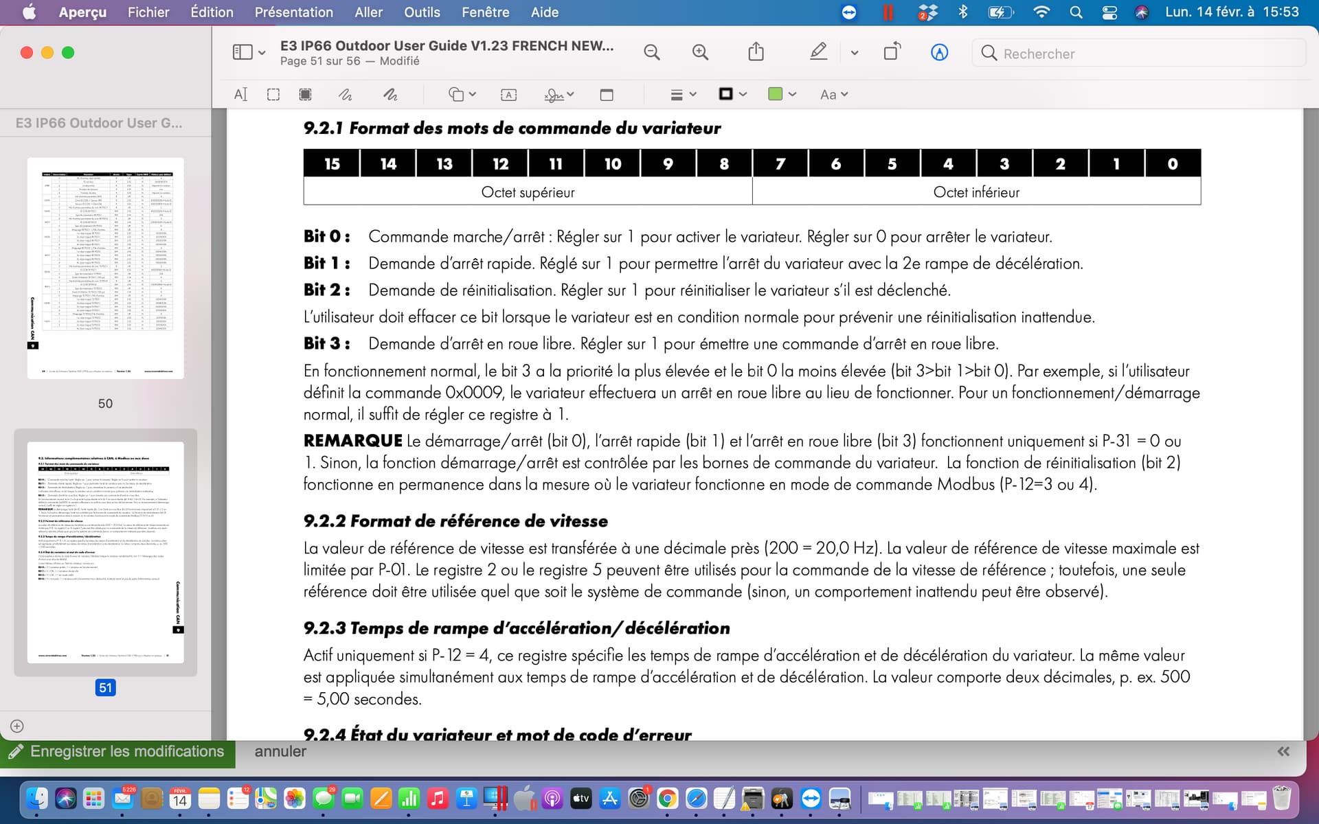The height and width of the screenshot is (824, 1319).
Task: Collapse the bottom bar with double chevron
Action: pos(1283,751)
